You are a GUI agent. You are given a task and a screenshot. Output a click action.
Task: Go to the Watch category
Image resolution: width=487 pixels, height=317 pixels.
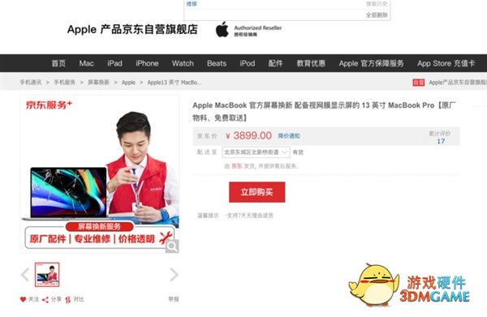click(x=183, y=63)
